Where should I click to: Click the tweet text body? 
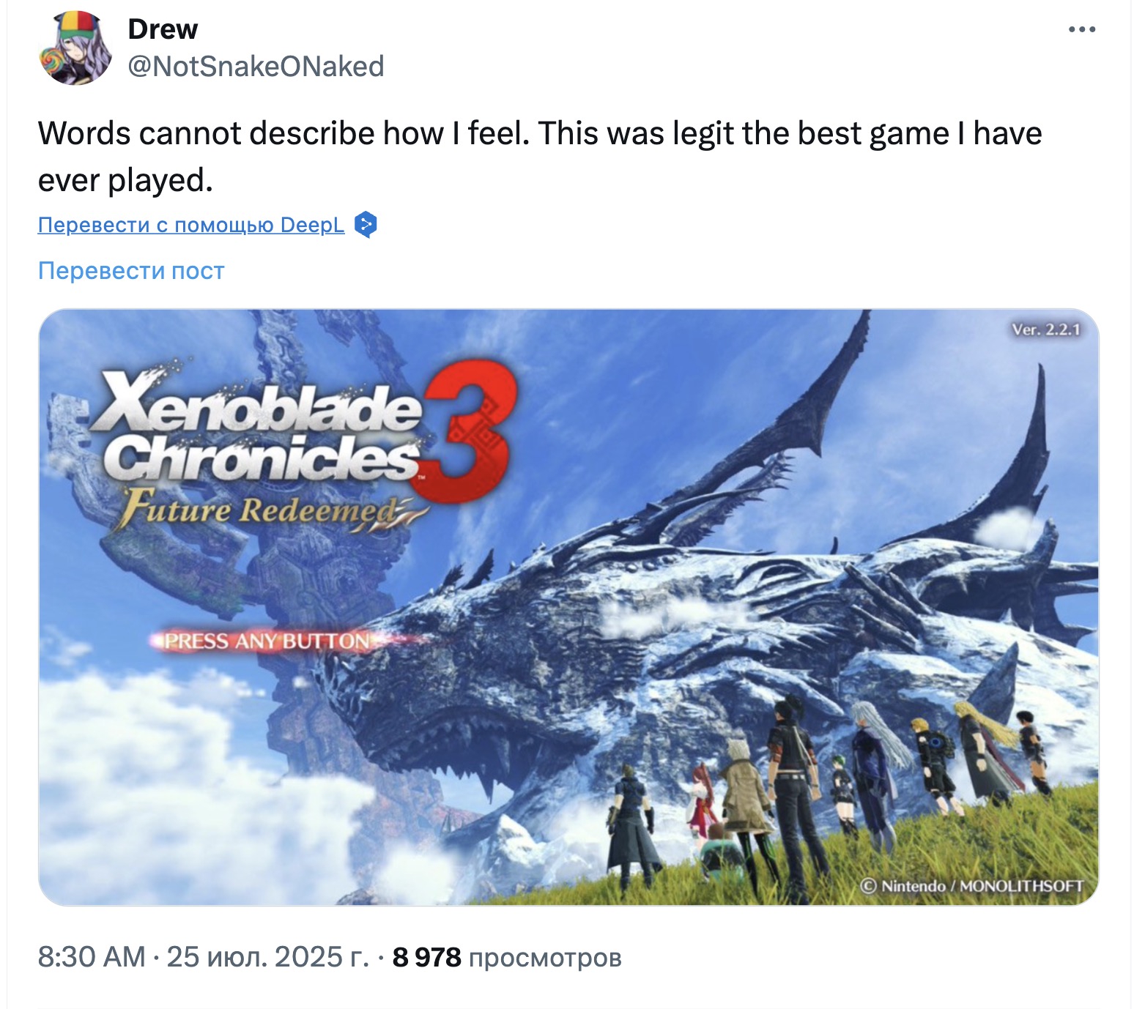(x=540, y=157)
